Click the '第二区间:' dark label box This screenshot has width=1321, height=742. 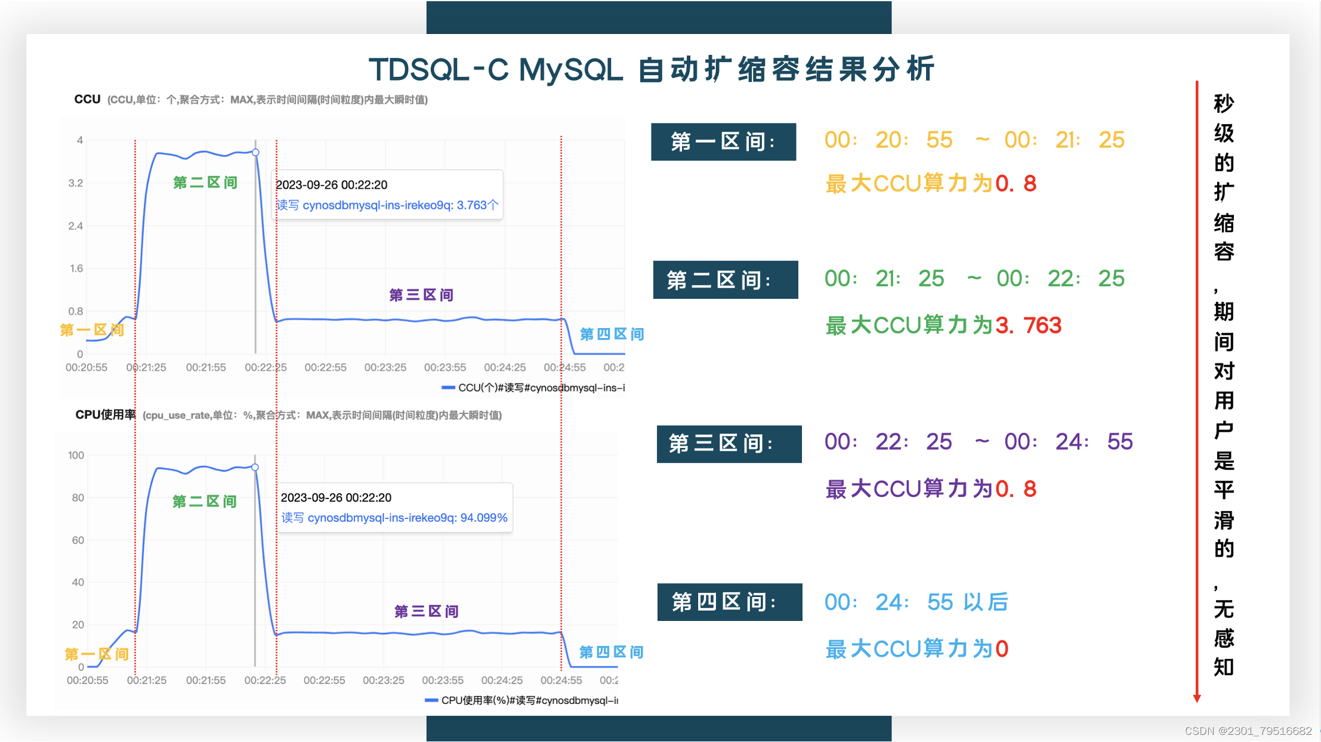pos(726,280)
